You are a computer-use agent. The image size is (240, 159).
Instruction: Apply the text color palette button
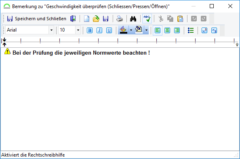tap(123, 30)
